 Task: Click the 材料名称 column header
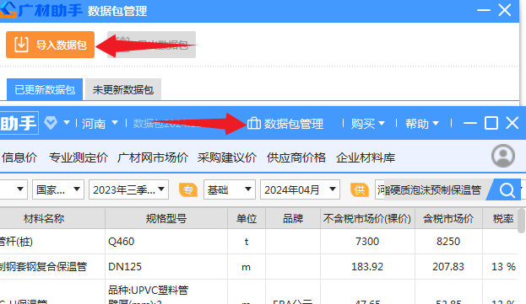[x=44, y=218]
